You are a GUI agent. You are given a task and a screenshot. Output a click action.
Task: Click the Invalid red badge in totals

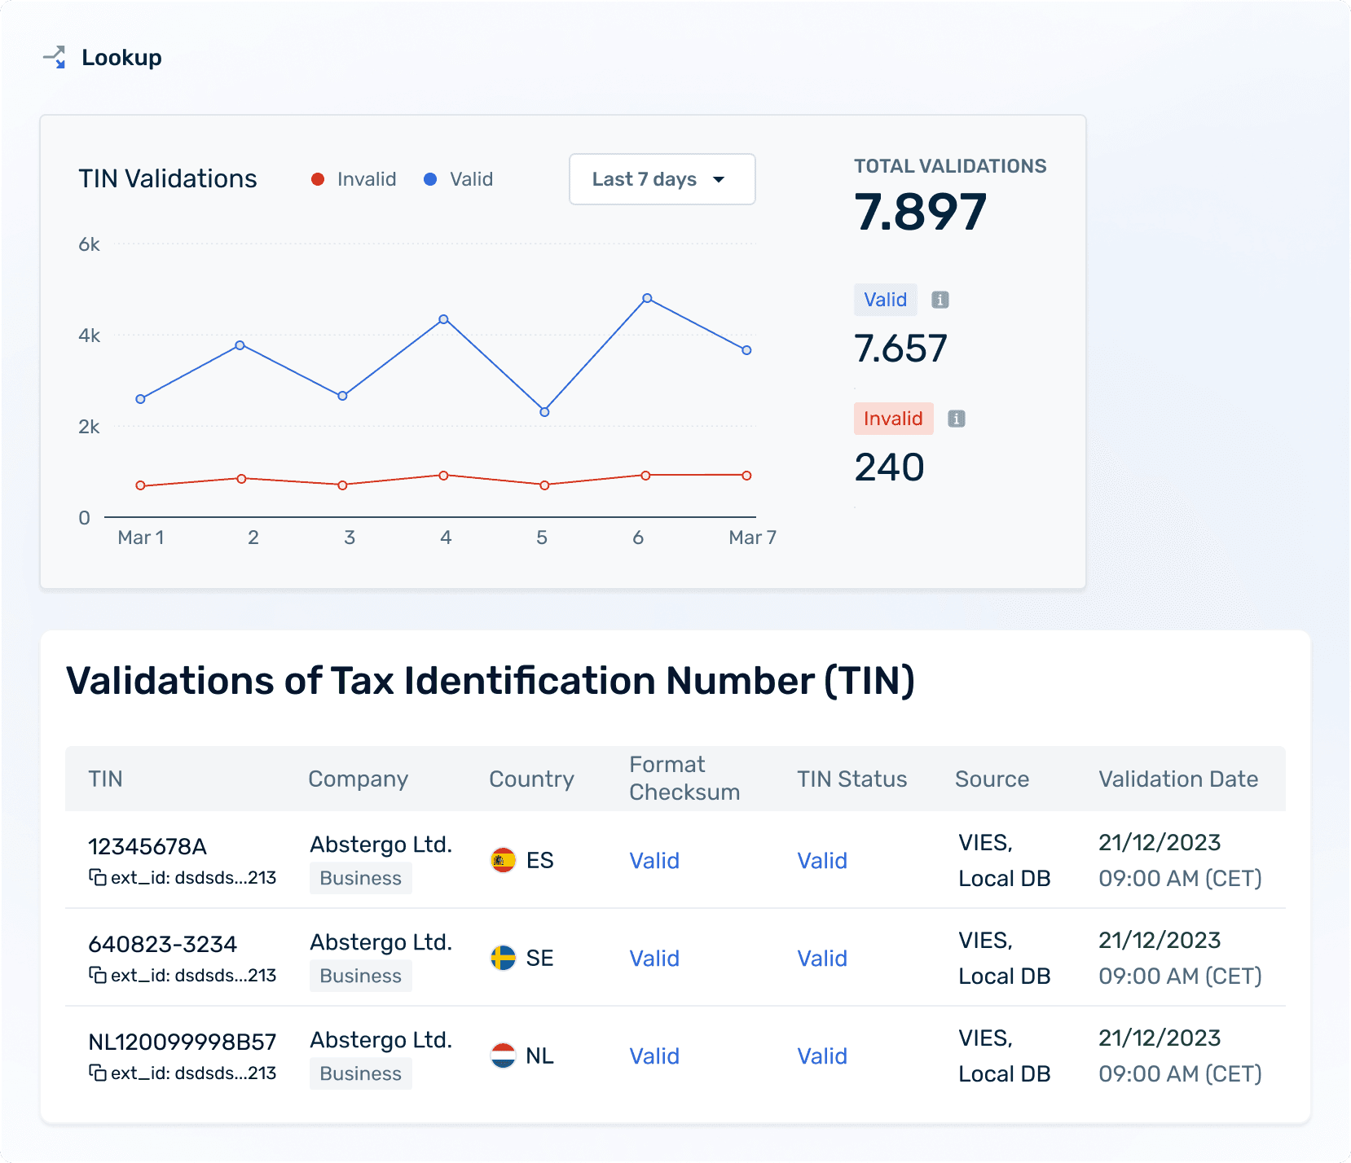point(893,419)
